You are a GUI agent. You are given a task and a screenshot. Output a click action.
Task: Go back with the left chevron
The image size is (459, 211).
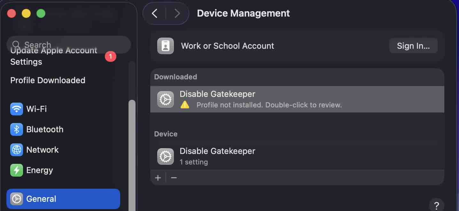coord(155,13)
